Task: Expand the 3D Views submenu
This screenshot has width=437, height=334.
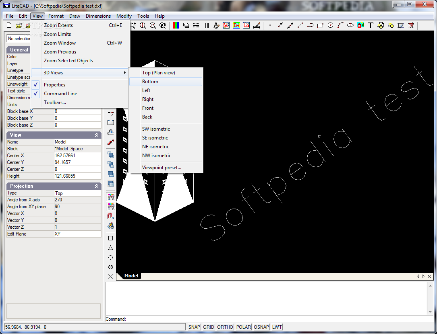Action: (x=79, y=73)
